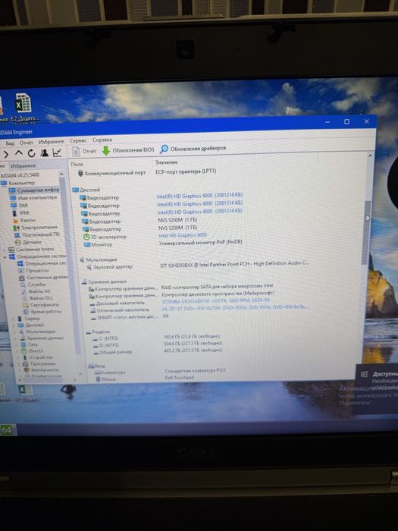Open Процессы in the tree
398x531 pixels.
pos(33,271)
